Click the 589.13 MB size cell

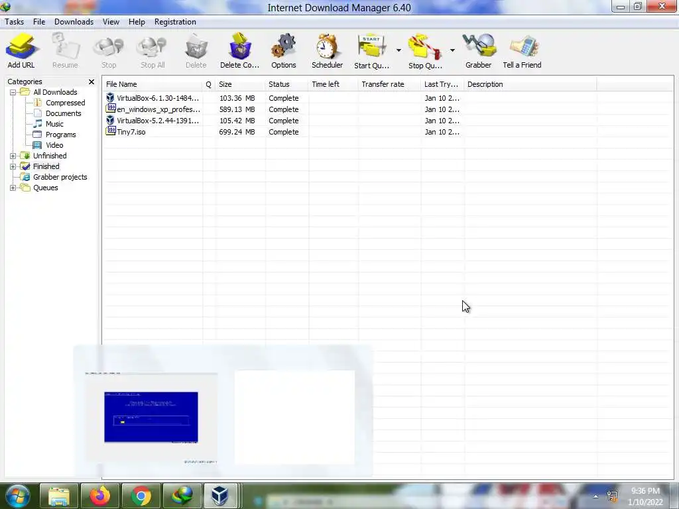(237, 109)
